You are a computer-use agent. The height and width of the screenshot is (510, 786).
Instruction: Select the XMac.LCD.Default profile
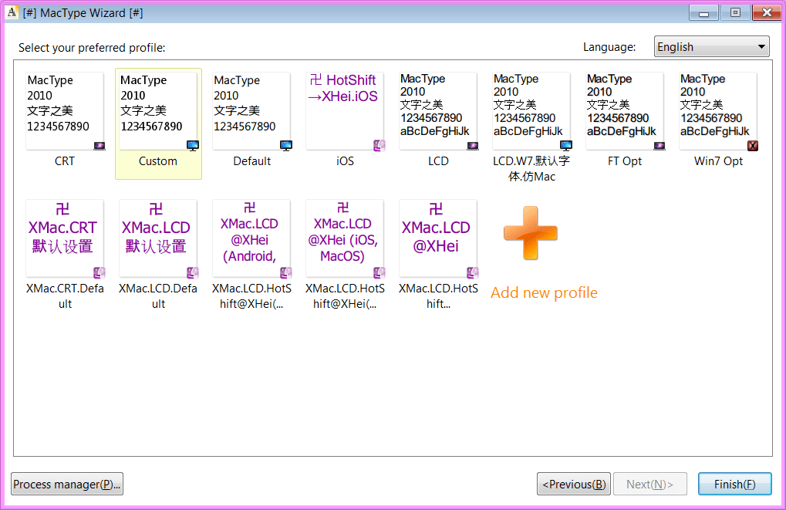(x=158, y=235)
